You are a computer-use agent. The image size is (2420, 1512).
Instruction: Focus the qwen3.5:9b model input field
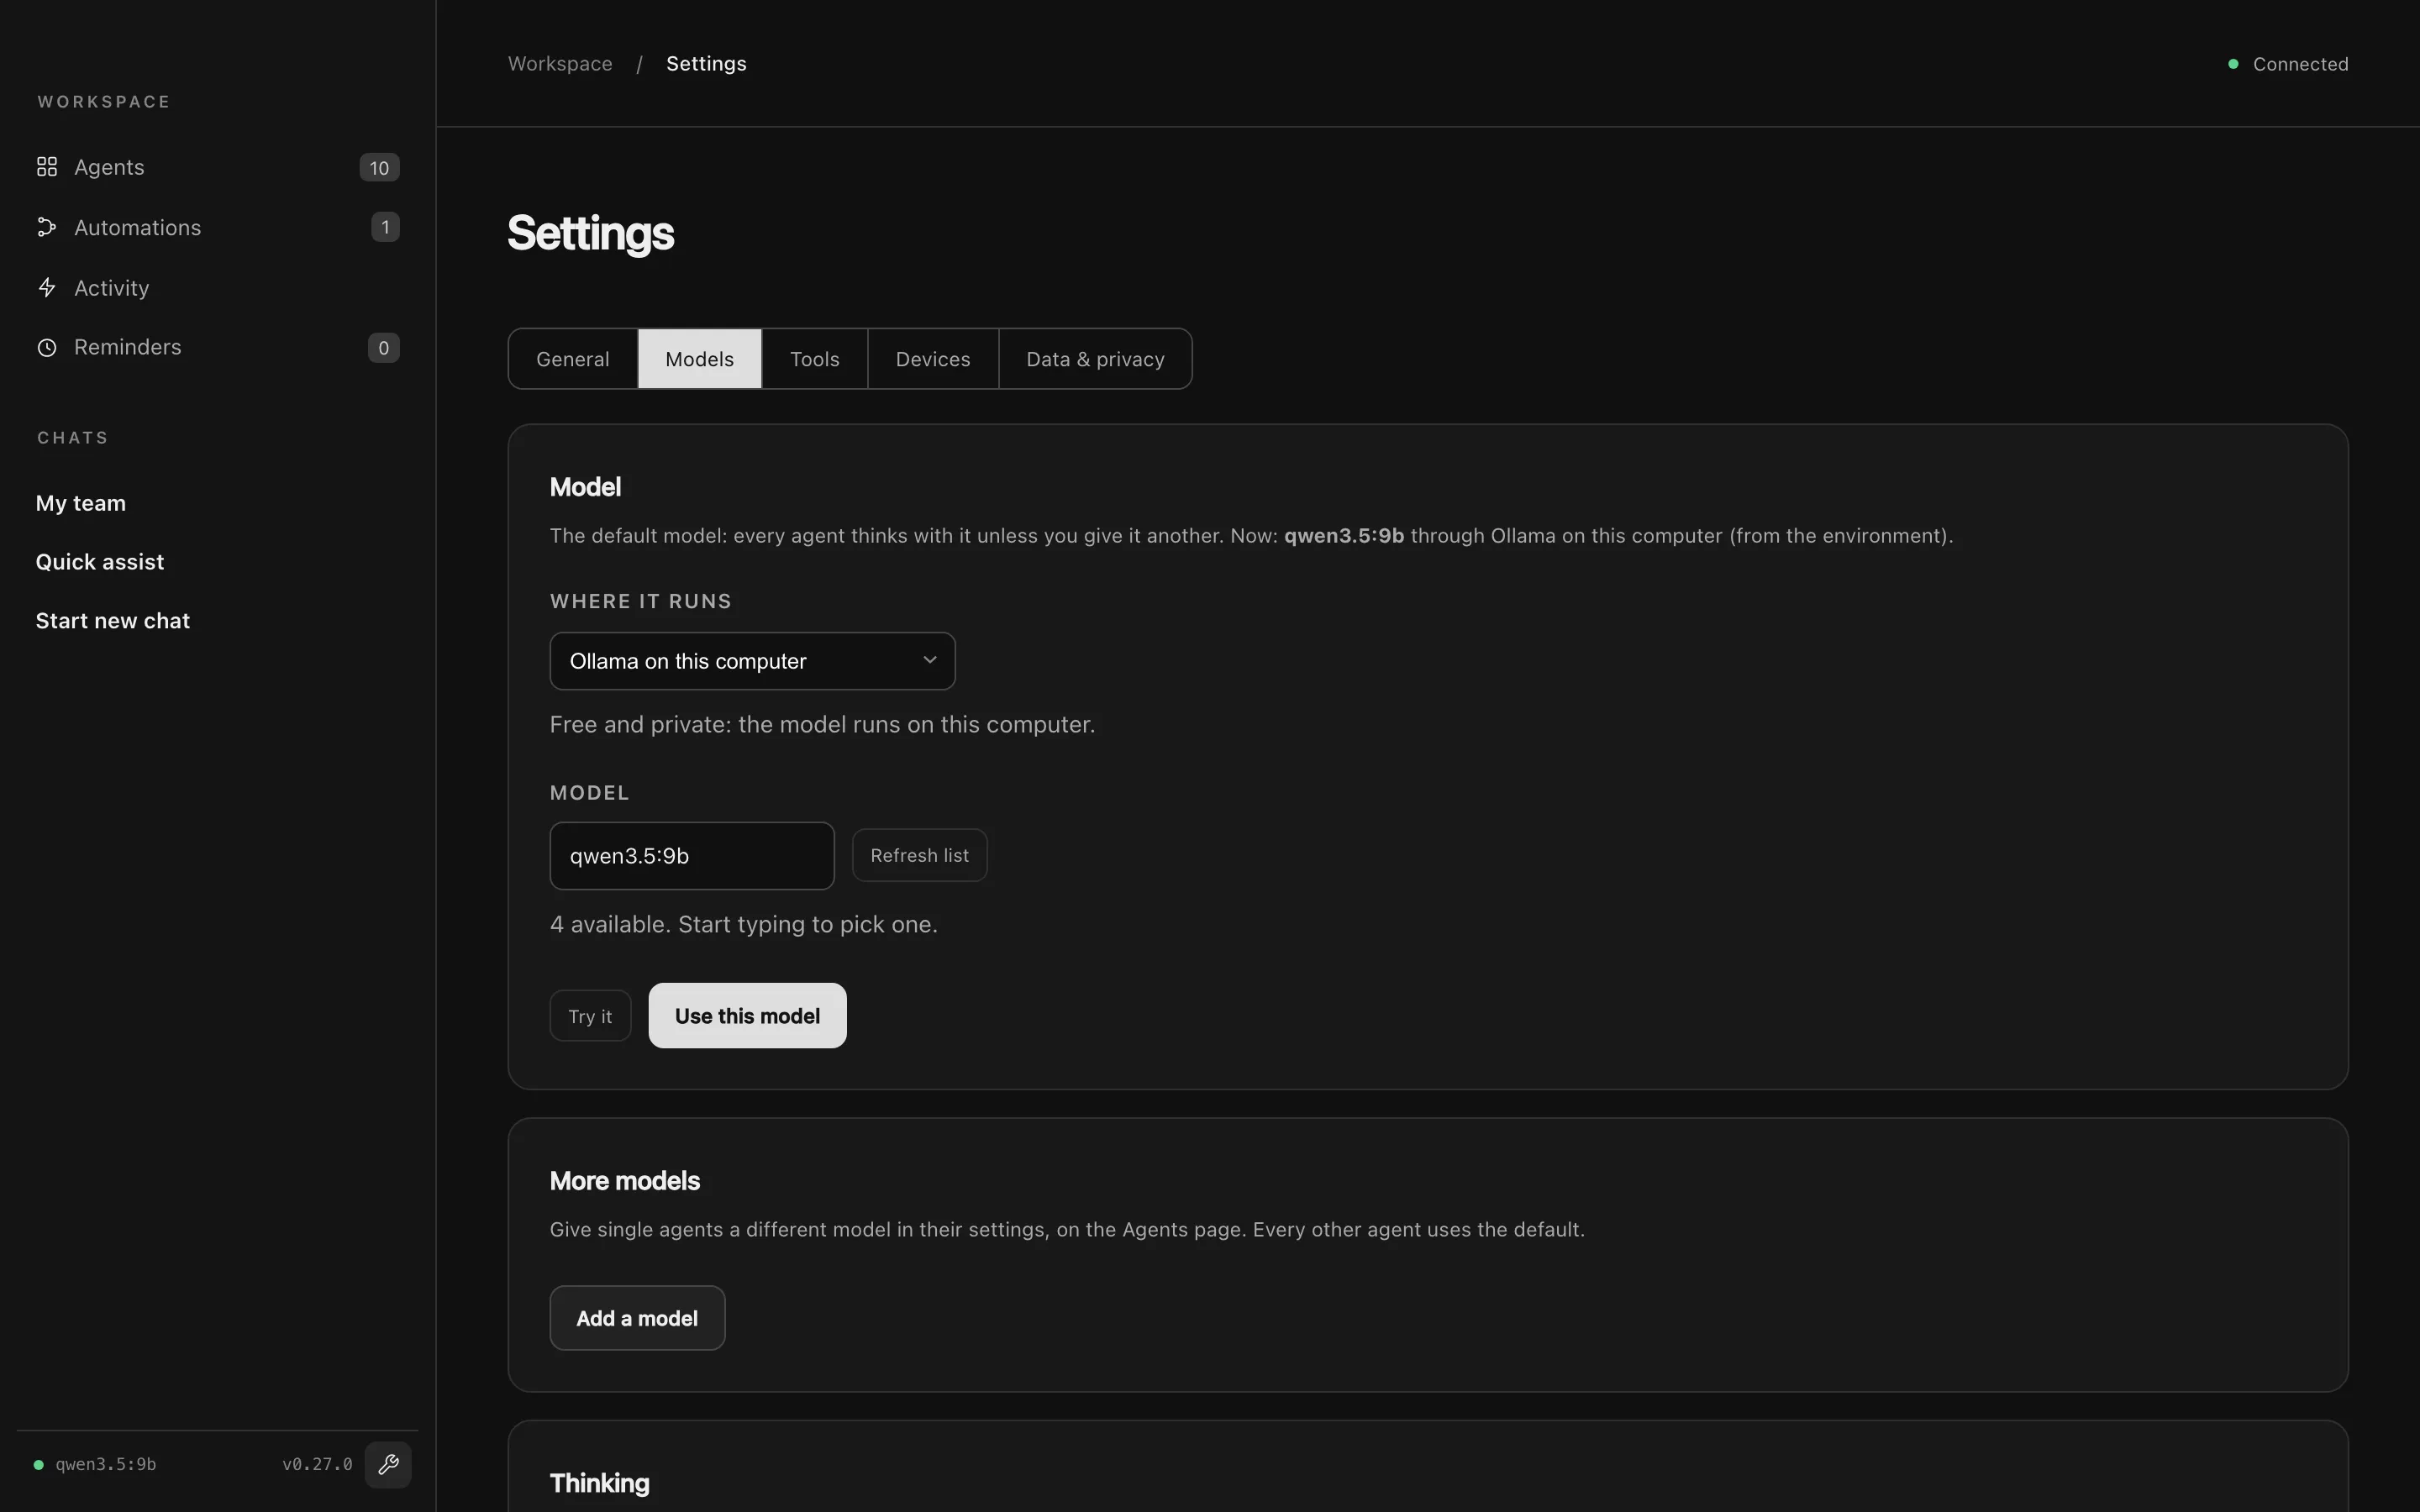coord(692,856)
